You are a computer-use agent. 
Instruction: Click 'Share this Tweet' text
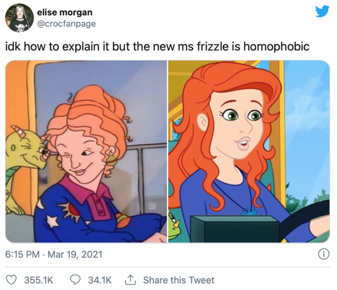click(179, 280)
